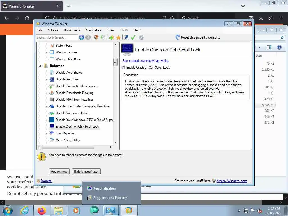Open the Windows Start button
Screen dimensions: 288x216
point(8,210)
